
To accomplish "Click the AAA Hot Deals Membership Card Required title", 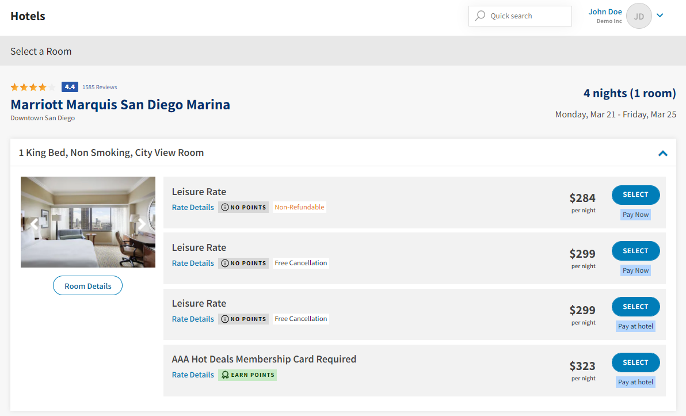I will coord(264,359).
